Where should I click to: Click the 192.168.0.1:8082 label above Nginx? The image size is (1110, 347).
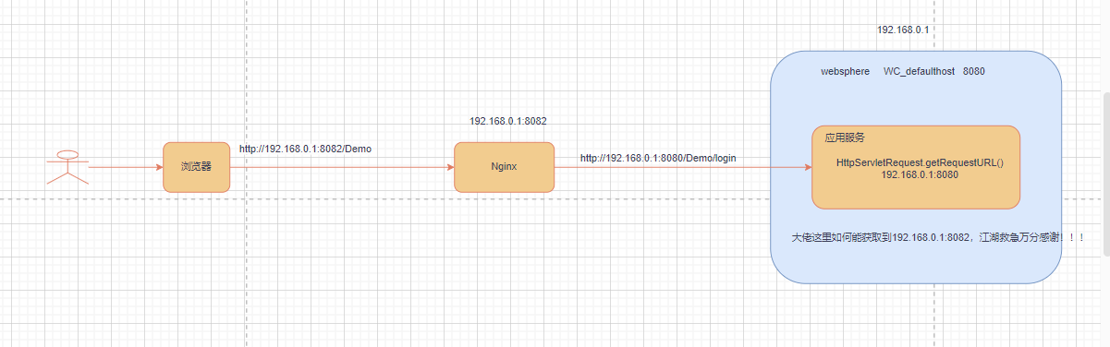point(508,121)
